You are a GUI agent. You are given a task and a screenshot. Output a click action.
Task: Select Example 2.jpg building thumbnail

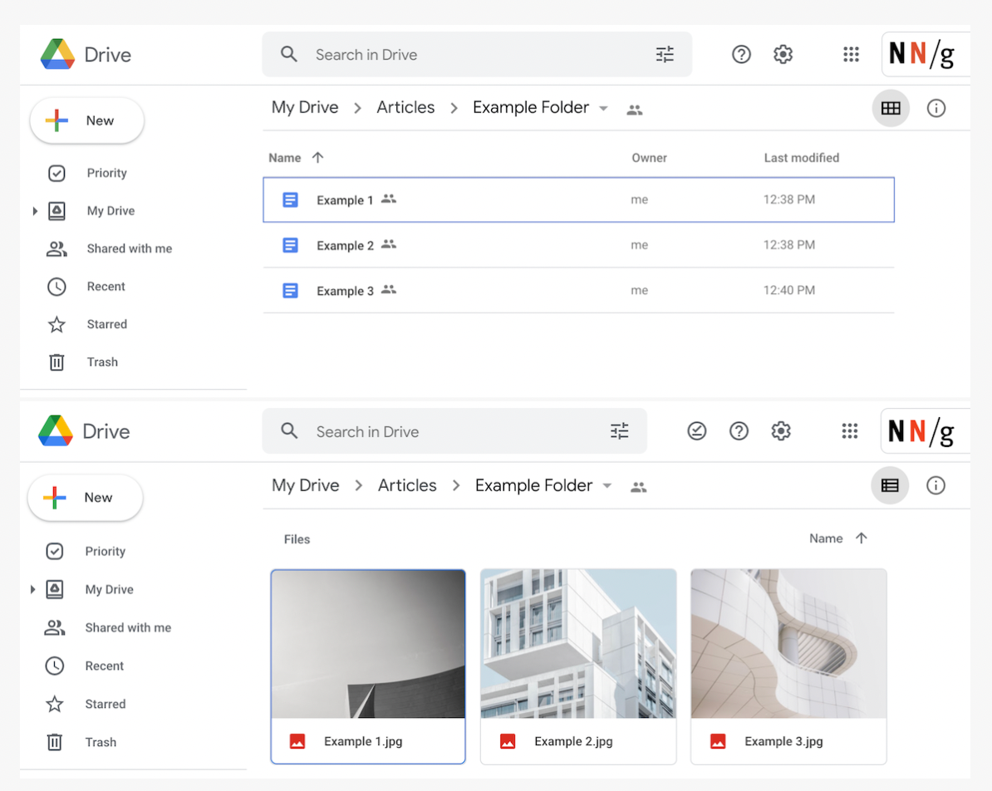pyautogui.click(x=578, y=644)
